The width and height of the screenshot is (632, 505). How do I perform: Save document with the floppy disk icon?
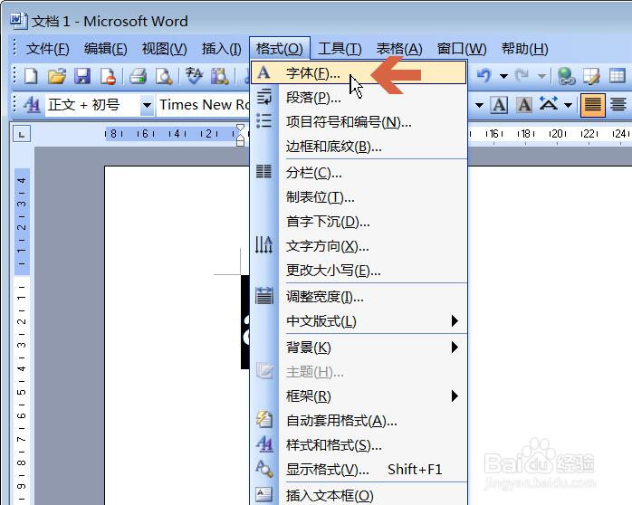[x=82, y=76]
